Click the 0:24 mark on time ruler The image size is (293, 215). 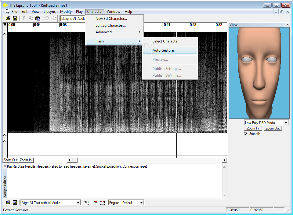click(x=167, y=25)
